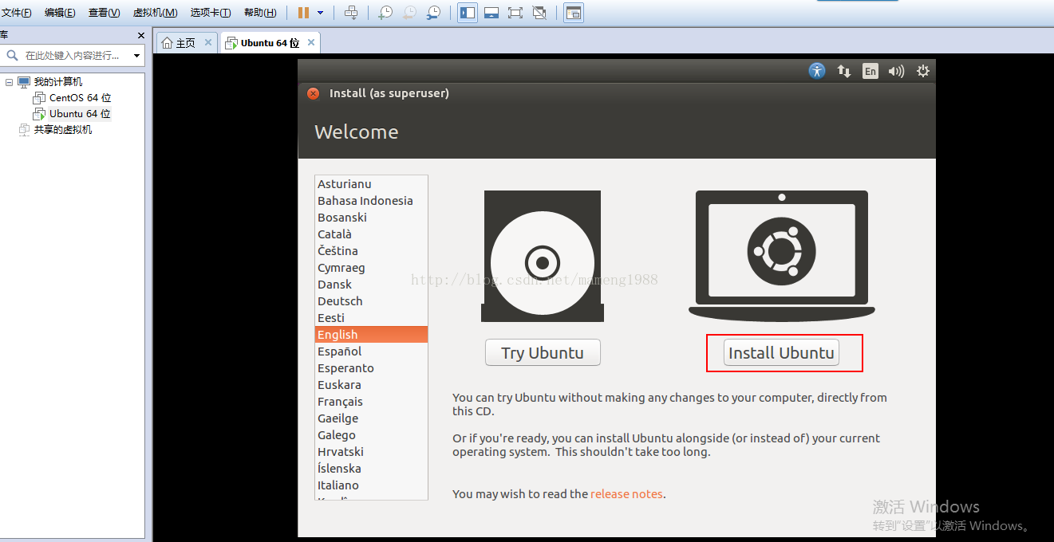This screenshot has width=1054, height=542.
Task: Open the En keyboard layout indicator
Action: (870, 71)
